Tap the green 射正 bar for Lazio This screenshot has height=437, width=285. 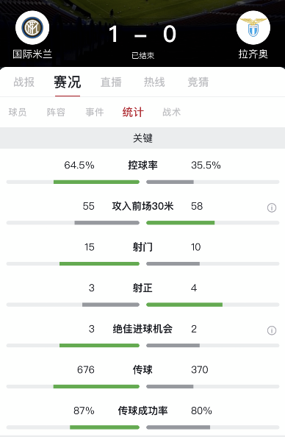(184, 305)
